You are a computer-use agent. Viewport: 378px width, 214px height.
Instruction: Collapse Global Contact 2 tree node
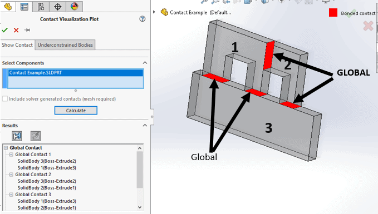click(11, 175)
